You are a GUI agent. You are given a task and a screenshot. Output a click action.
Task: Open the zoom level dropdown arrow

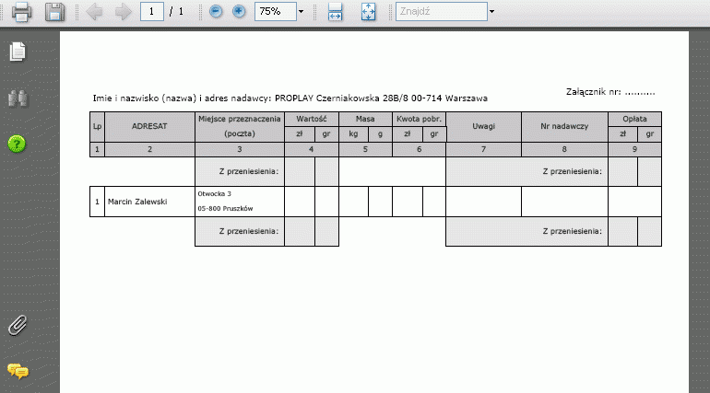[x=302, y=12]
